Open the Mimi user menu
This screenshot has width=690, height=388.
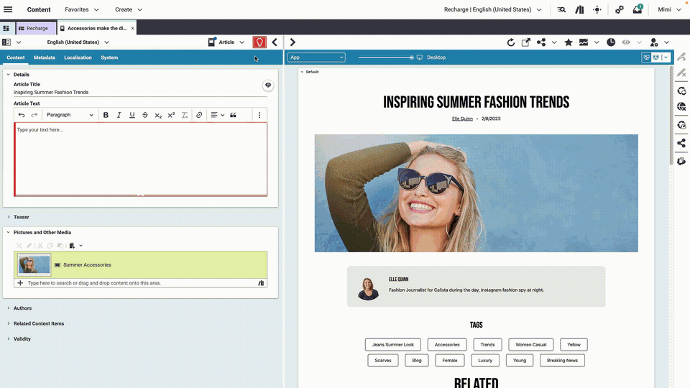669,9
